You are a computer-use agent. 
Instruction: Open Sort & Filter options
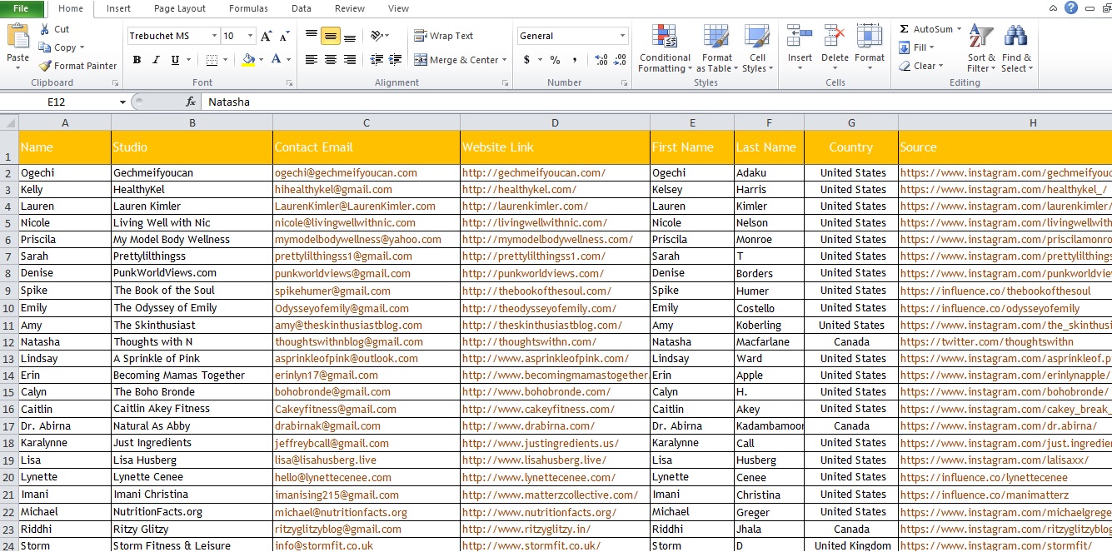tap(981, 49)
